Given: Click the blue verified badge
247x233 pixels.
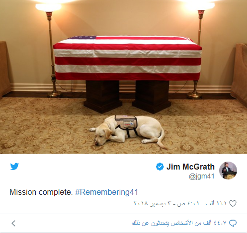Looking at the screenshot, I should tap(160, 167).
